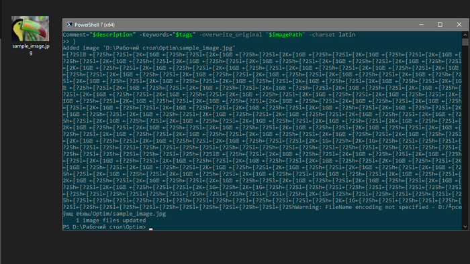Select the sample_image.jpg toucan thumbnail
The width and height of the screenshot is (470, 264).
pyautogui.click(x=30, y=28)
